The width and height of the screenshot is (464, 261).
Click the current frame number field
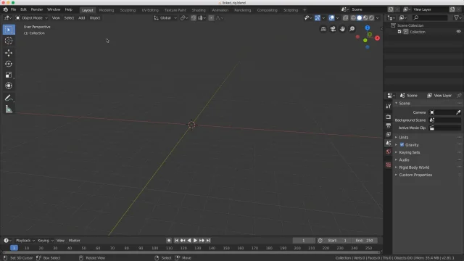[304, 241]
